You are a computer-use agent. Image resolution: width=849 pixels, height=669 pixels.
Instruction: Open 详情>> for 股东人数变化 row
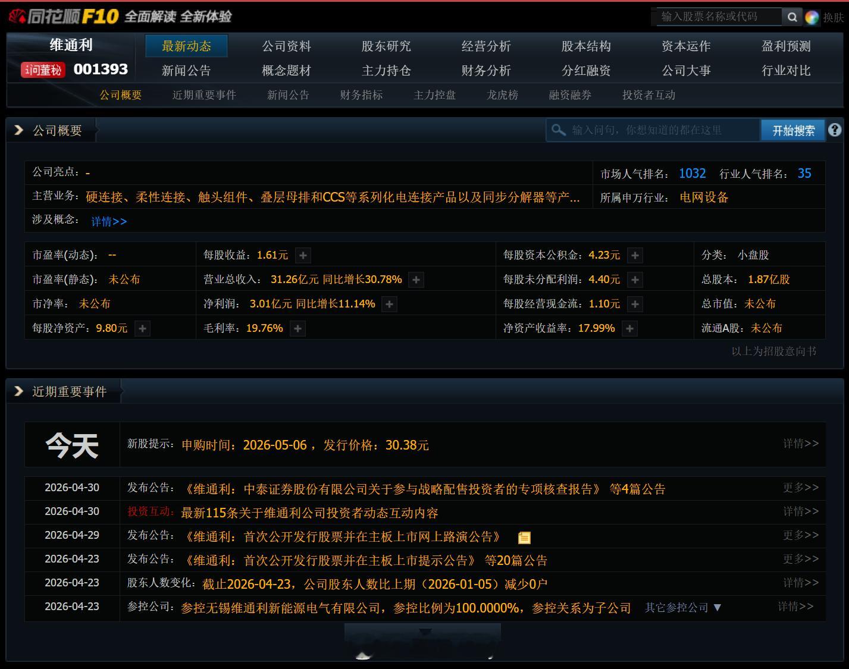point(801,583)
